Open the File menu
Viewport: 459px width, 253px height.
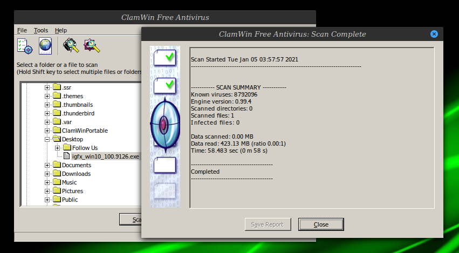(x=22, y=30)
